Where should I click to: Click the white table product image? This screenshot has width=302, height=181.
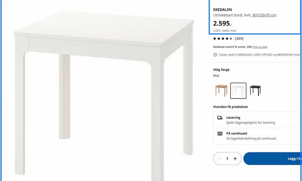[104, 94]
